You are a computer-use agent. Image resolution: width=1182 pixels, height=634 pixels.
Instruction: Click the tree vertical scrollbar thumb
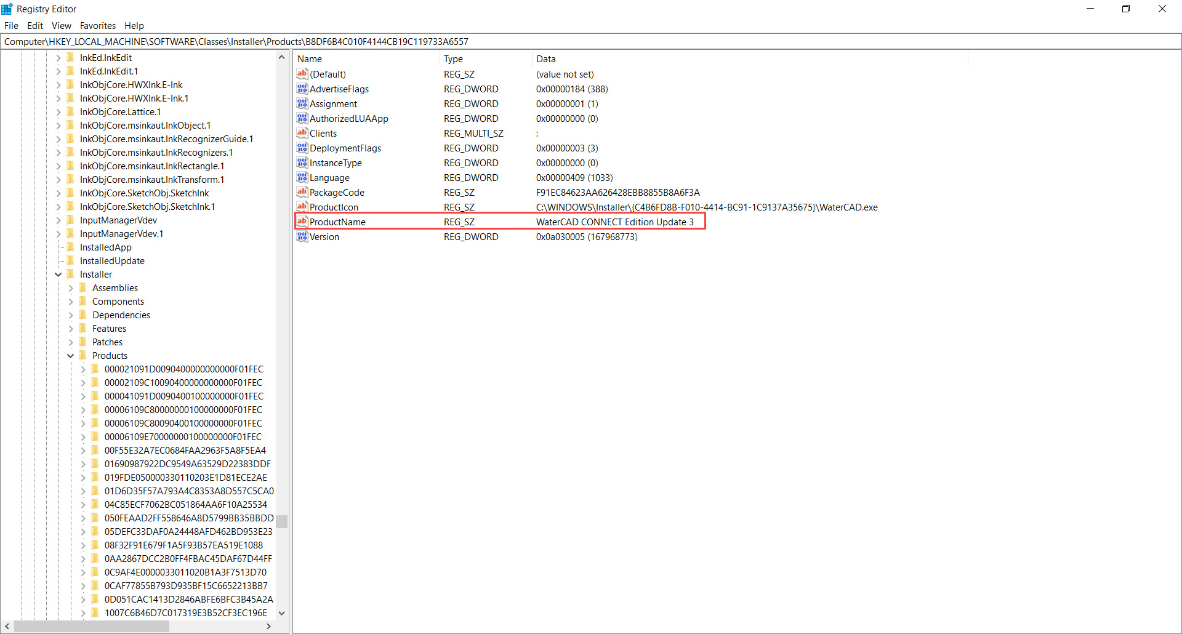coord(281,521)
